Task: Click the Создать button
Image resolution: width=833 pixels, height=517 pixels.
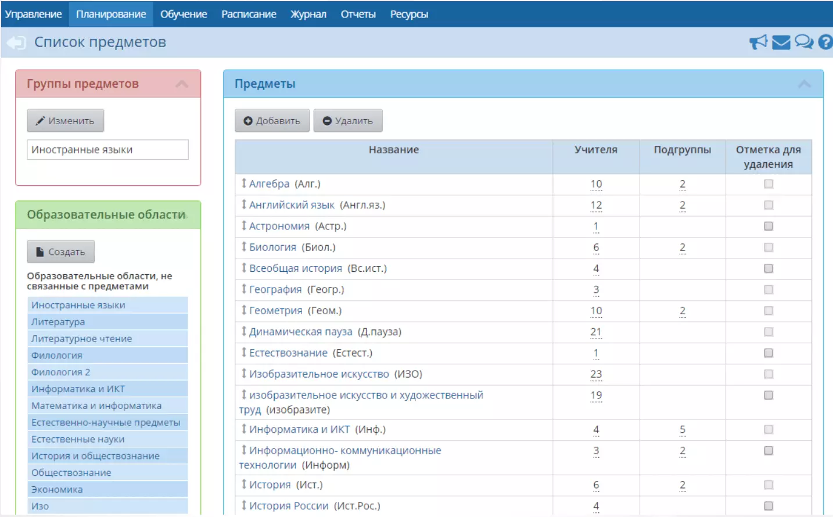Action: click(60, 252)
